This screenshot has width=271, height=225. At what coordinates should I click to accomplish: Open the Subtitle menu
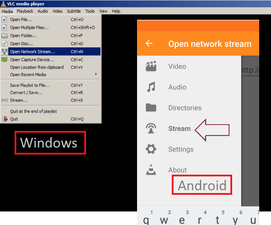pos(74,11)
